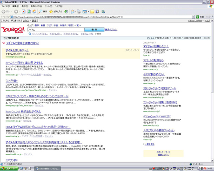Click the blue 検索 search button
214x171 pixels.
tap(94, 29)
